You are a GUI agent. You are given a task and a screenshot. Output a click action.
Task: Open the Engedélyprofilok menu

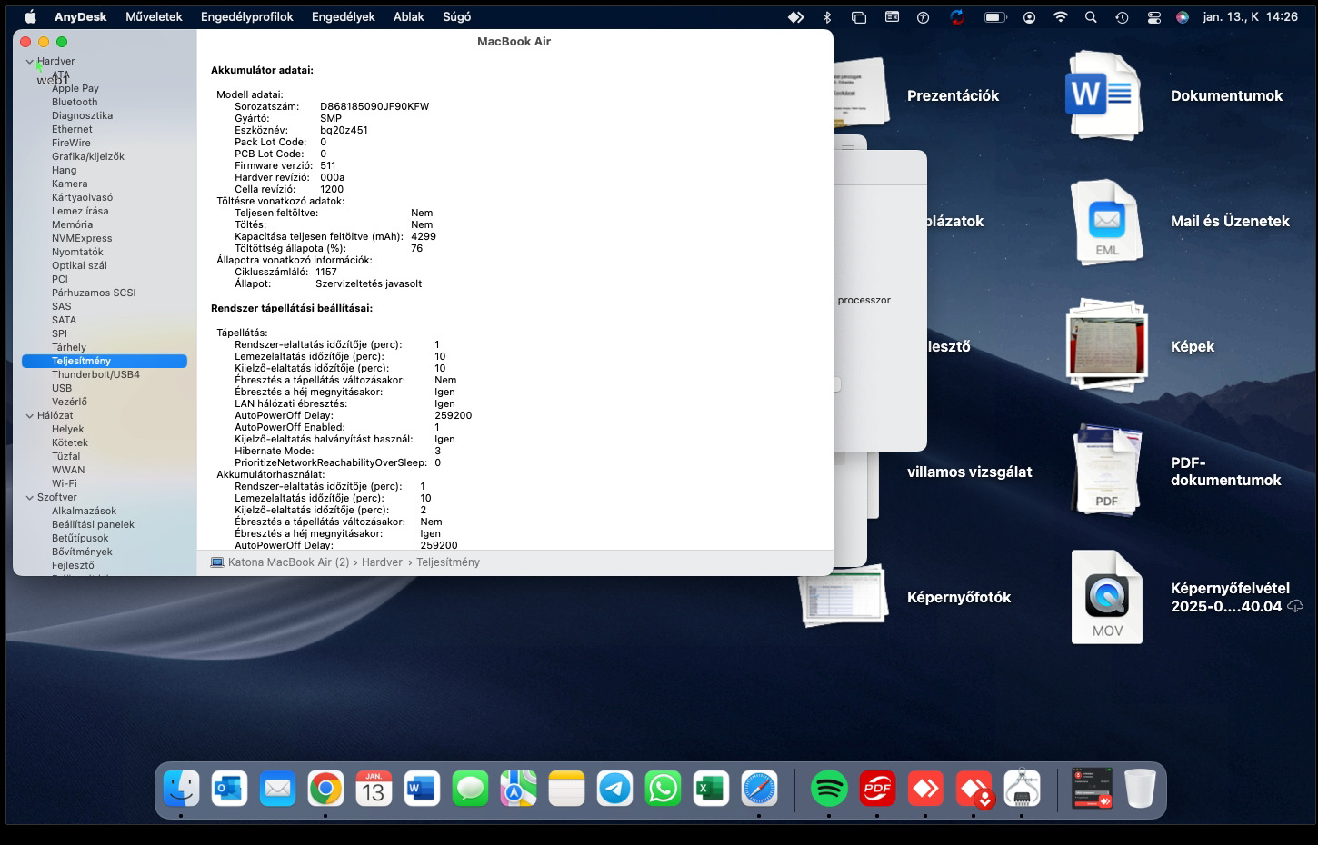[x=247, y=17]
